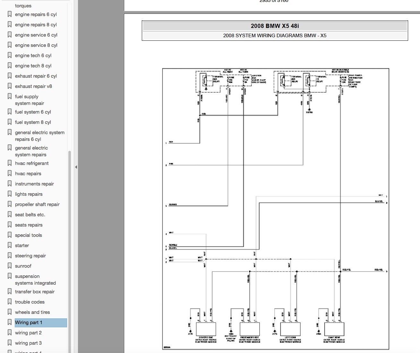Select suspension systems integrated bookmark
Viewport: 420px width, 353px height.
click(x=35, y=280)
